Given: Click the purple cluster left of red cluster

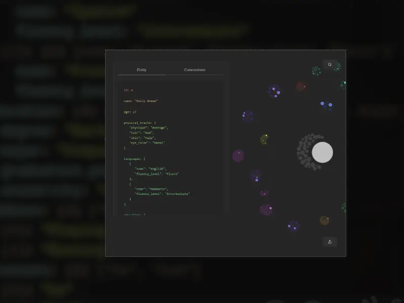Looking at the screenshot, I should point(274,91).
